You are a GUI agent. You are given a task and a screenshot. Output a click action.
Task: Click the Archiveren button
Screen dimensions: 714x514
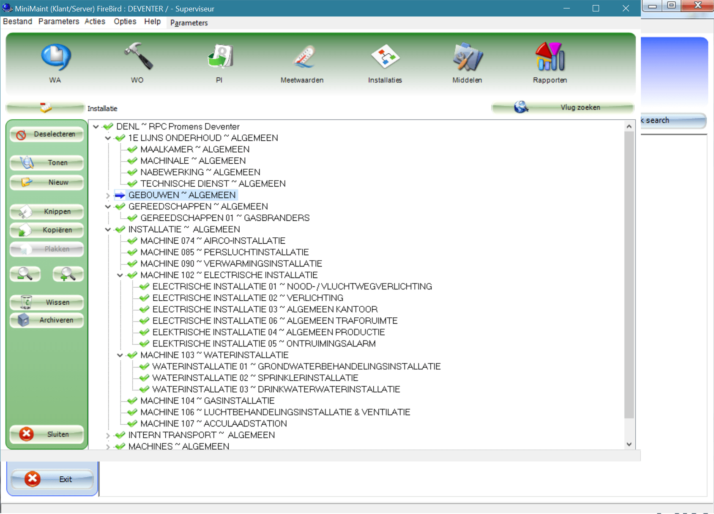47,320
